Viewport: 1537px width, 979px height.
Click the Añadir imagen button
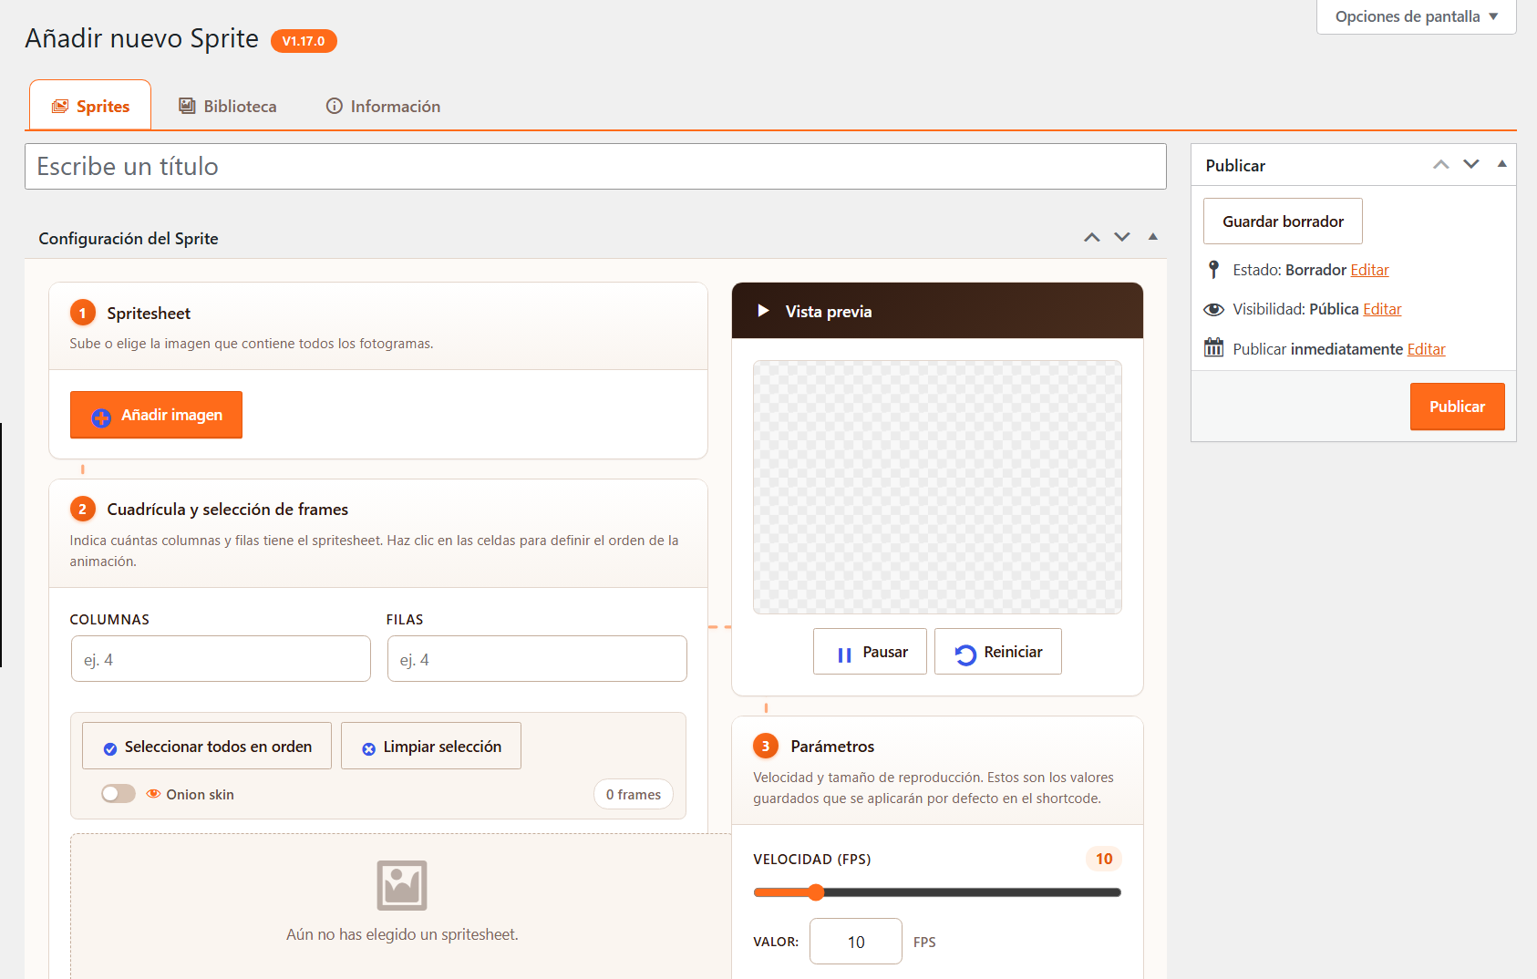156,415
